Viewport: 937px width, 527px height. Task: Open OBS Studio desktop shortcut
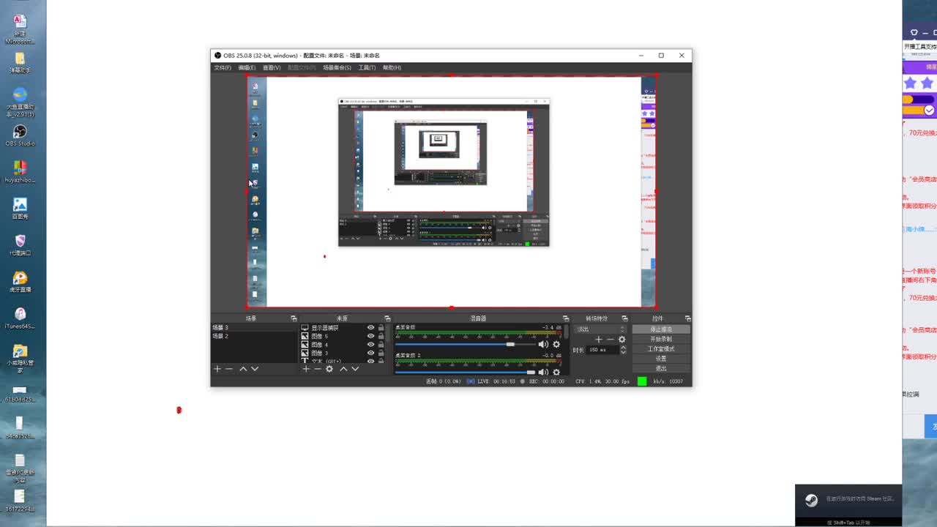(x=20, y=135)
